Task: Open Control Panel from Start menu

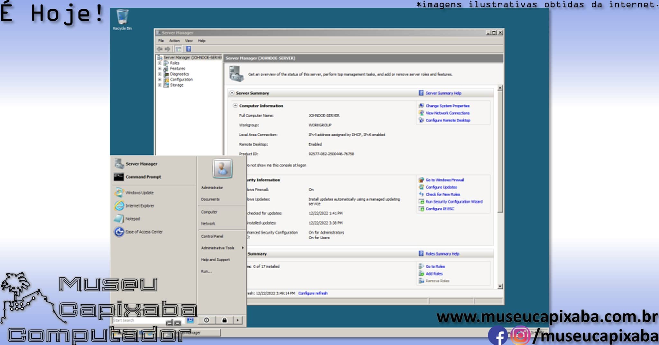Action: click(212, 236)
